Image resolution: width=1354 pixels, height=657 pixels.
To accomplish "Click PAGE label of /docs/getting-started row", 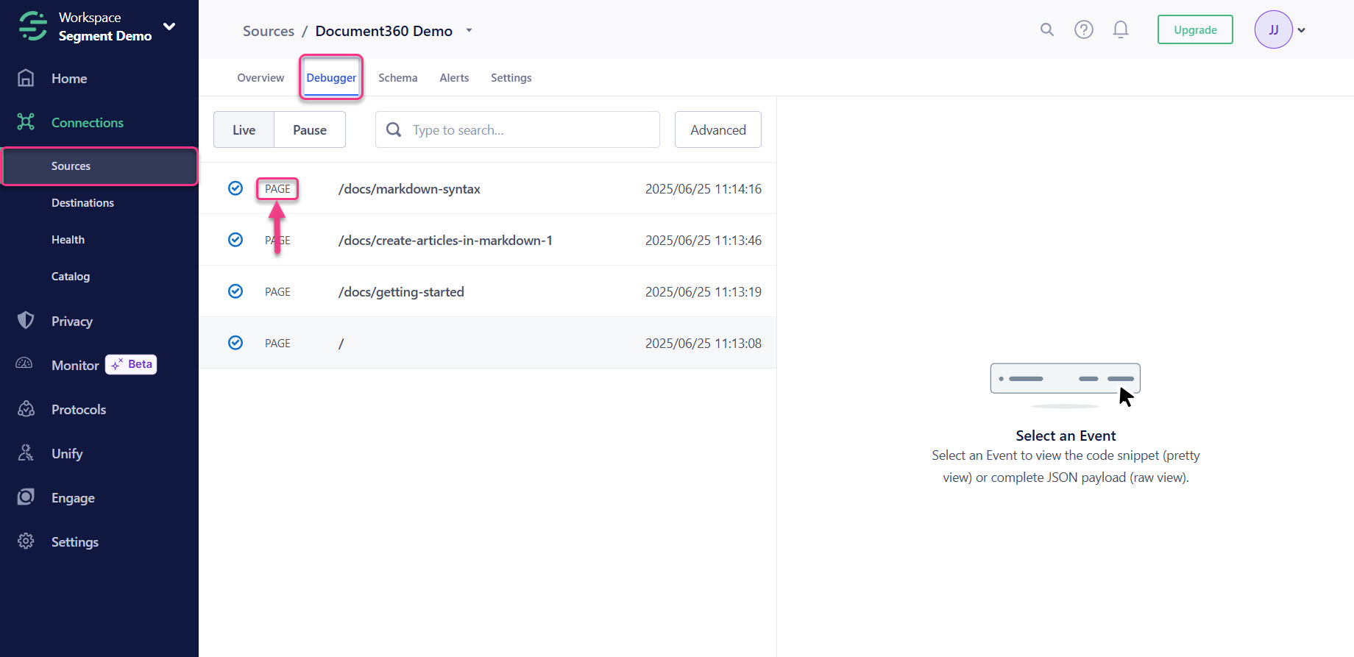I will pyautogui.click(x=277, y=292).
